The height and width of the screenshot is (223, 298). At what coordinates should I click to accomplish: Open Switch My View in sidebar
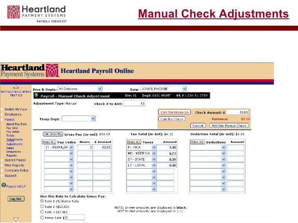click(16, 109)
